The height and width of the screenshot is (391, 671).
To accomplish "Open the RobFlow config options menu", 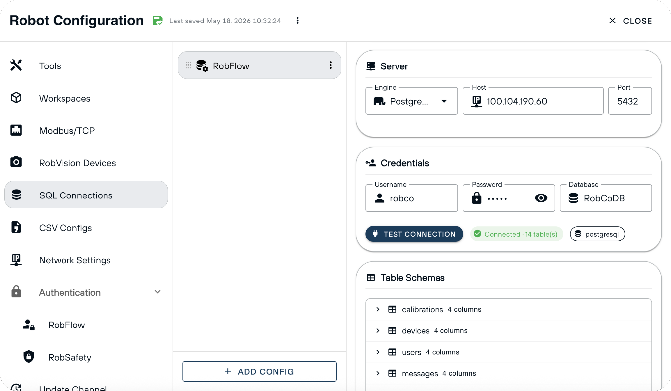I will [x=331, y=65].
